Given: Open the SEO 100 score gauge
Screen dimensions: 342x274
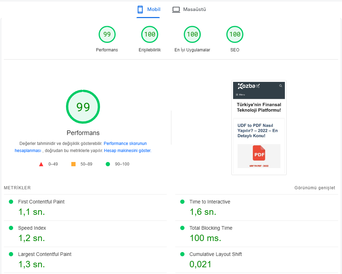Looking at the screenshot, I should pyautogui.click(x=235, y=34).
